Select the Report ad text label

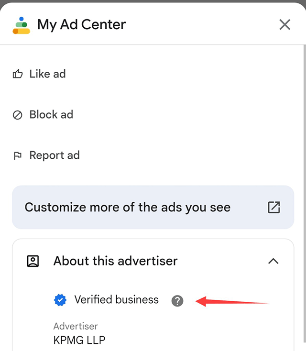point(55,155)
